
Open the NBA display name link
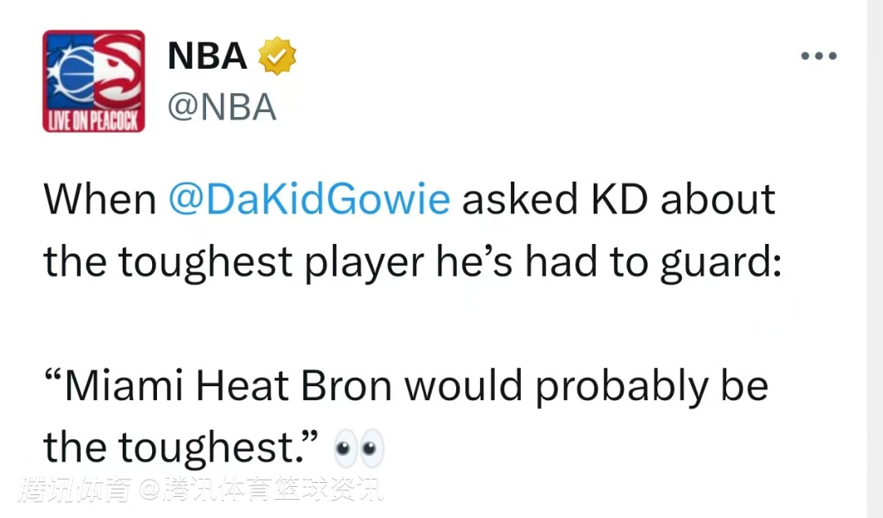[207, 56]
